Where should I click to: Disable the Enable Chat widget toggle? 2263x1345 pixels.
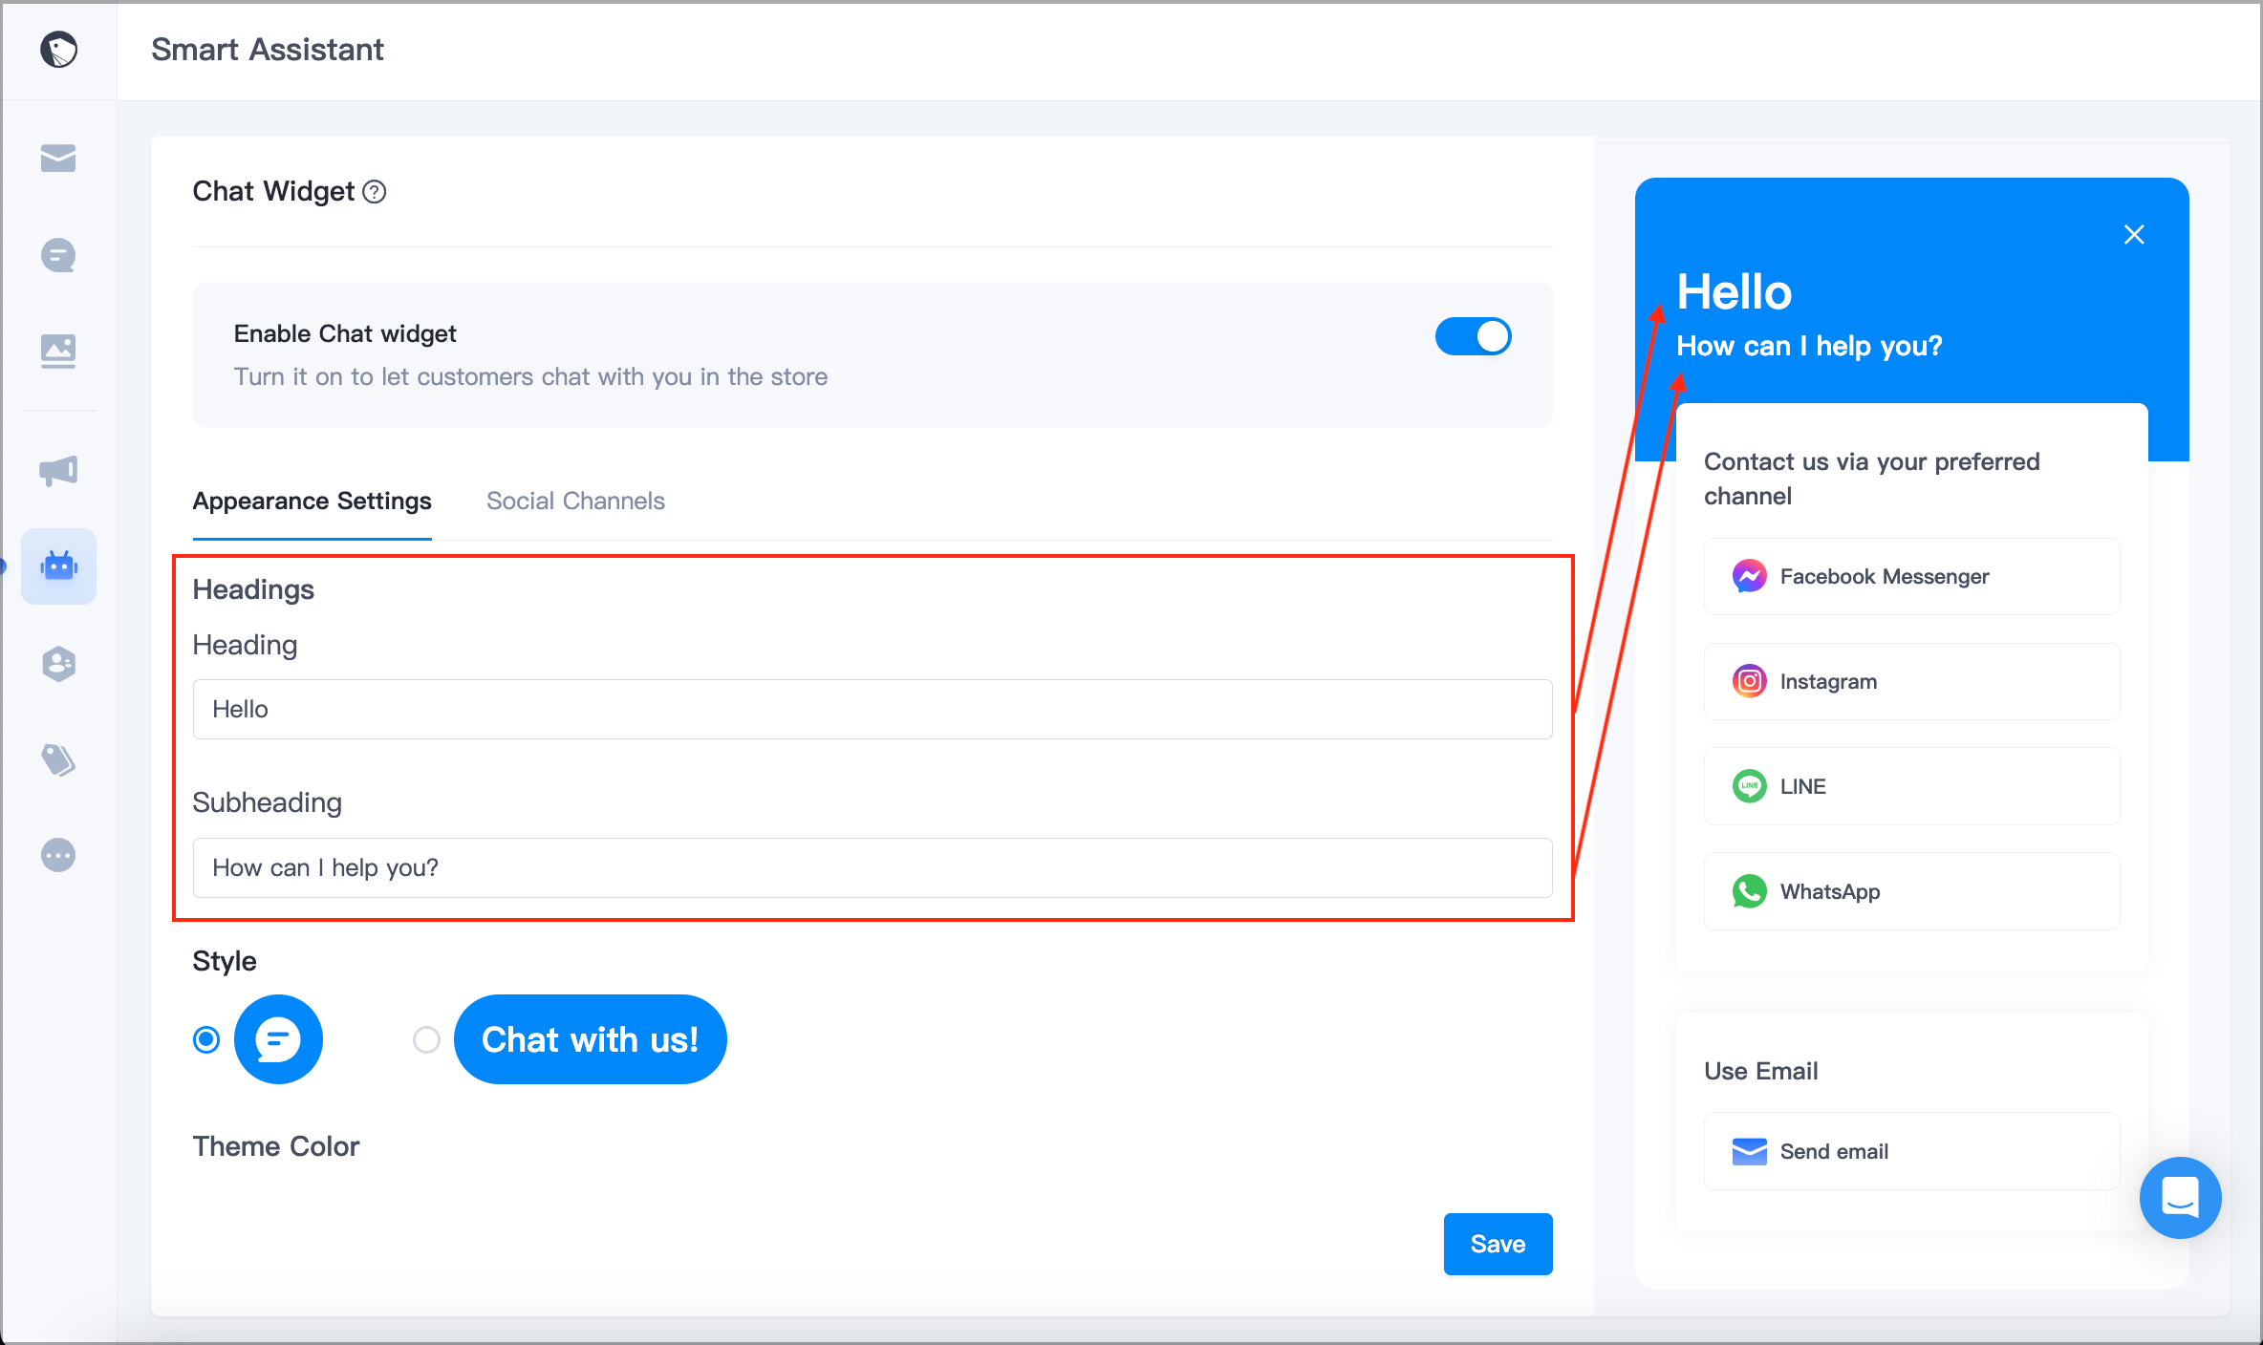(1473, 336)
